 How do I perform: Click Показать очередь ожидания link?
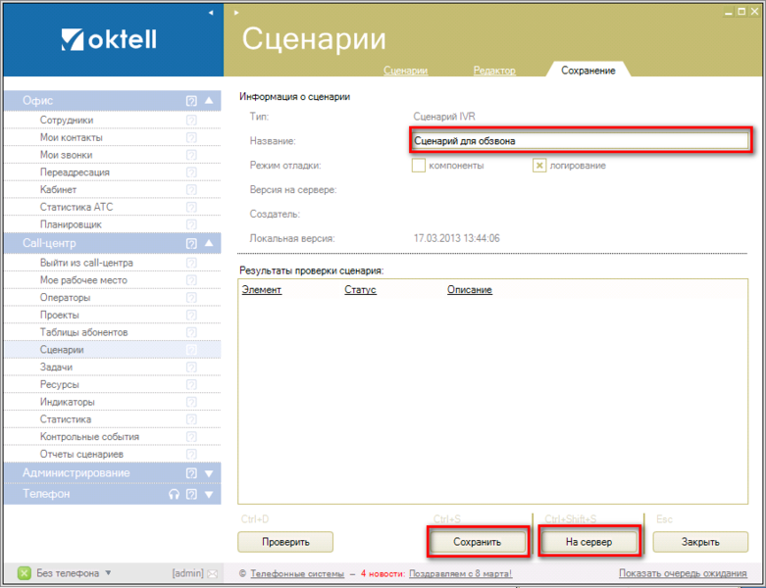coord(683,573)
